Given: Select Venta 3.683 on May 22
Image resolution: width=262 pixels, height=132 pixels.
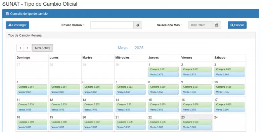Looking at the screenshot, I should click(164, 127).
